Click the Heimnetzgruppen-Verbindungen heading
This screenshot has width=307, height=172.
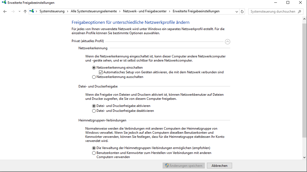(103, 120)
